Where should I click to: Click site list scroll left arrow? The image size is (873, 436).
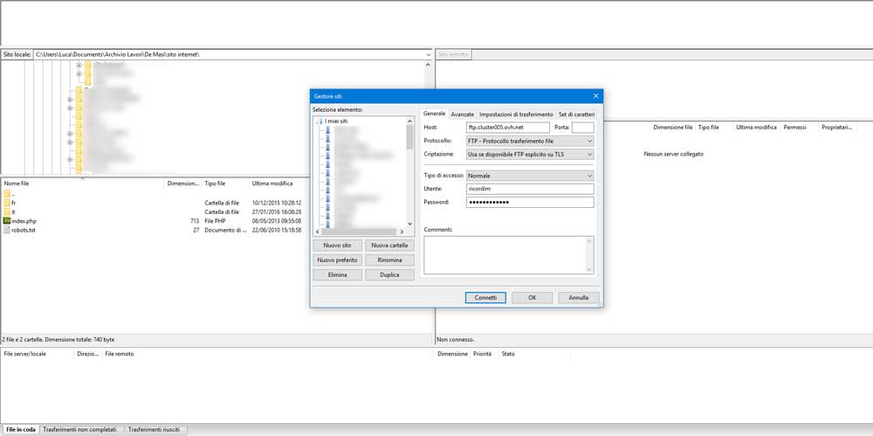[x=316, y=232]
